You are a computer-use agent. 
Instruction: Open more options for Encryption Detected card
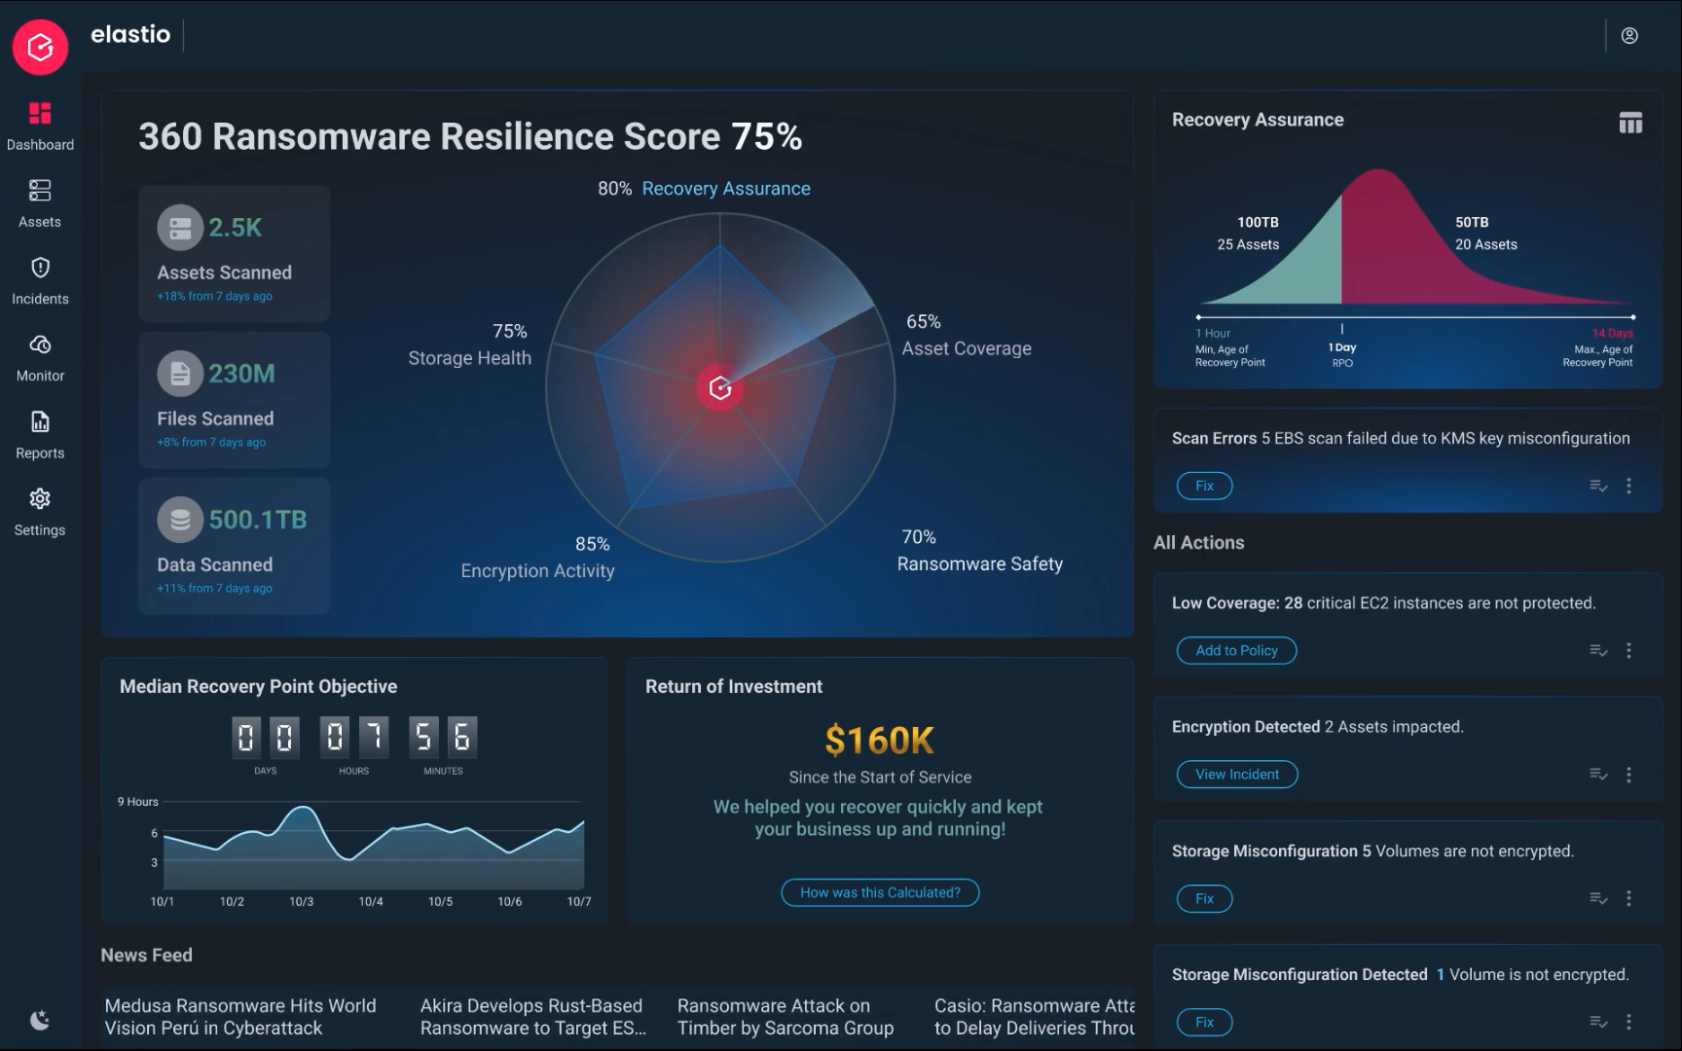pos(1628,775)
